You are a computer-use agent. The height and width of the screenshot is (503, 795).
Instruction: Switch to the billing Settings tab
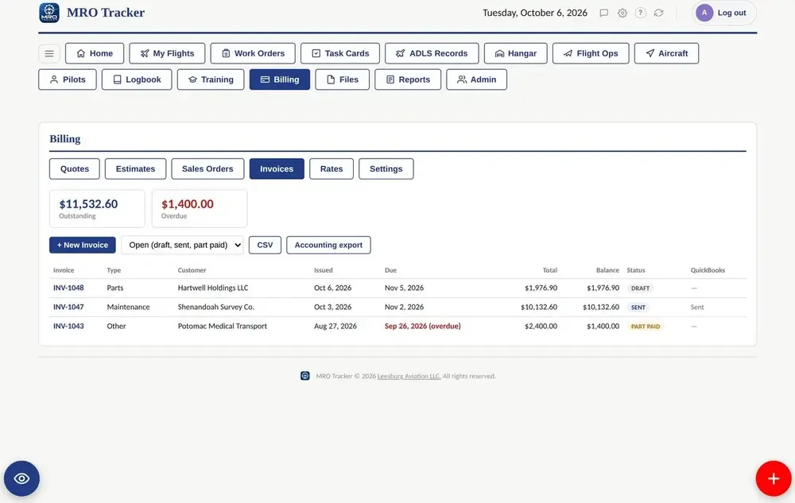coord(386,168)
